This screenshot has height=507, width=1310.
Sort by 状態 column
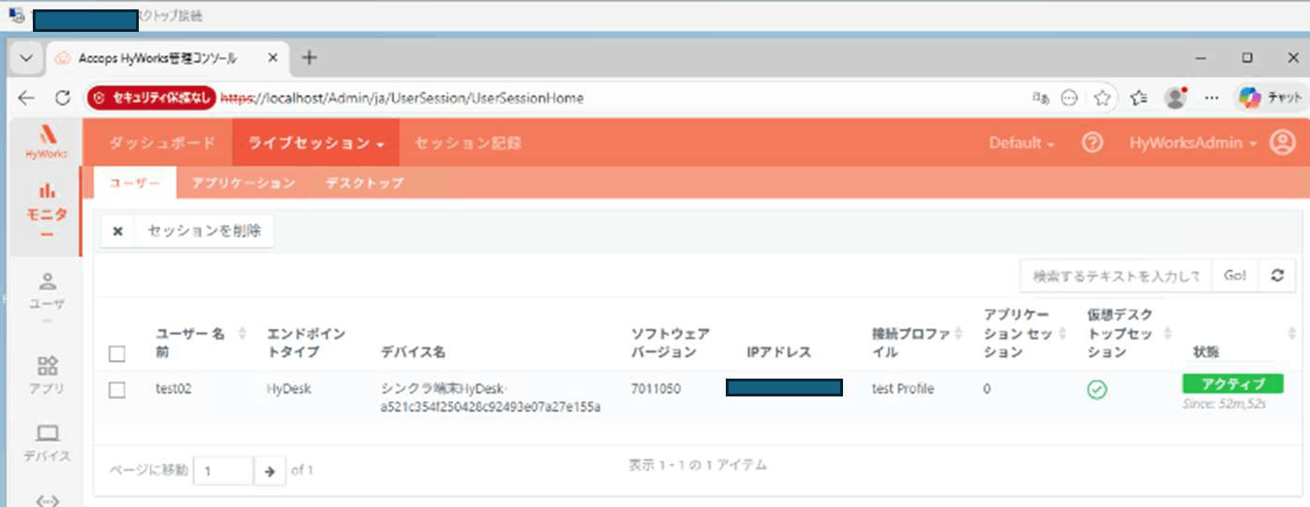[x=1292, y=334]
